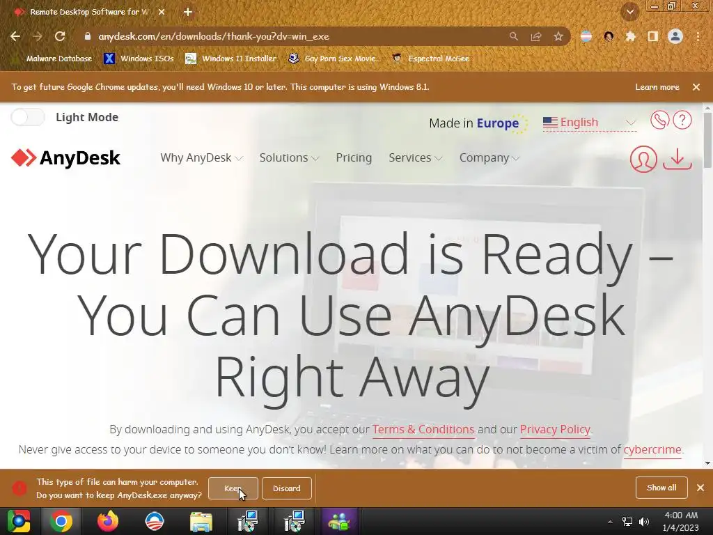The width and height of the screenshot is (713, 535).
Task: Open the English language dropdown
Action: [x=589, y=123]
